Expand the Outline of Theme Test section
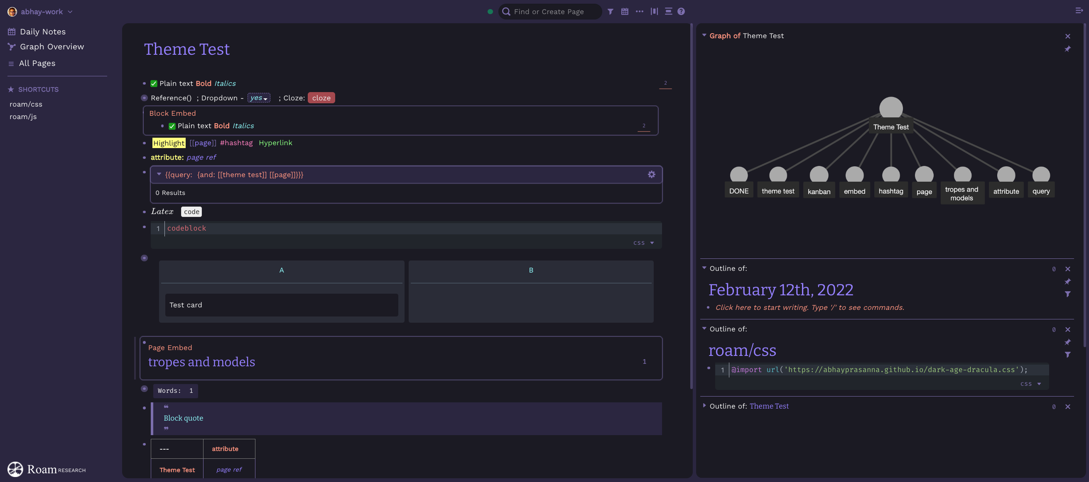 click(x=704, y=406)
